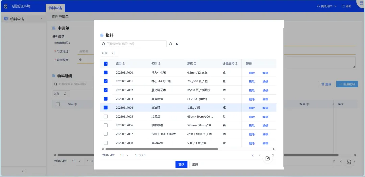365x177 pixels.
Task: Click the 飞搭验证环境 logo icon
Action: [x=6, y=6]
